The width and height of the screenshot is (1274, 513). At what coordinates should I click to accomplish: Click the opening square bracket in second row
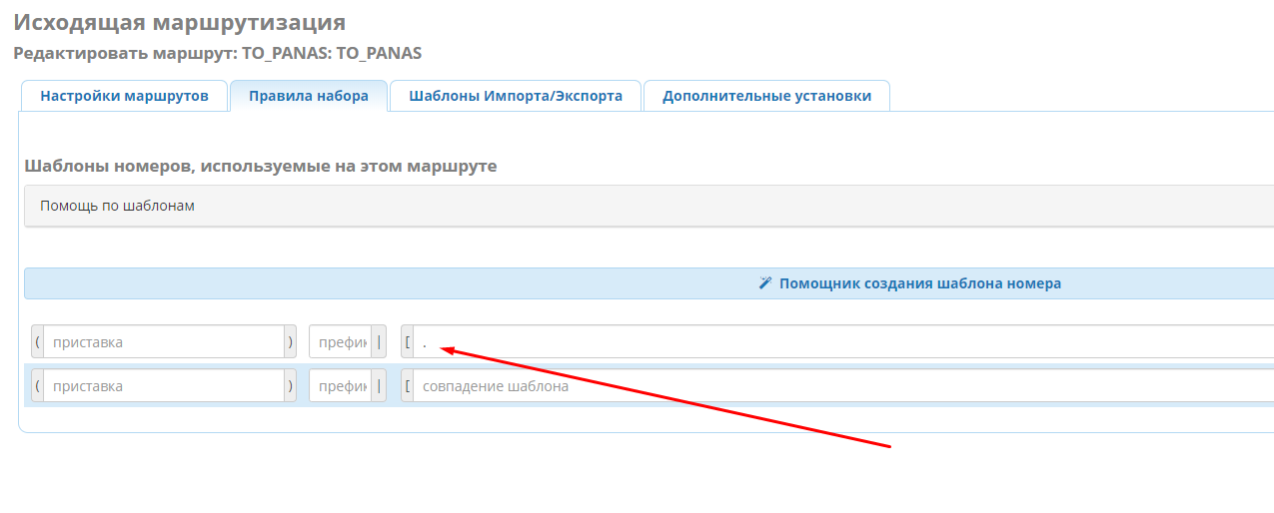pos(408,386)
